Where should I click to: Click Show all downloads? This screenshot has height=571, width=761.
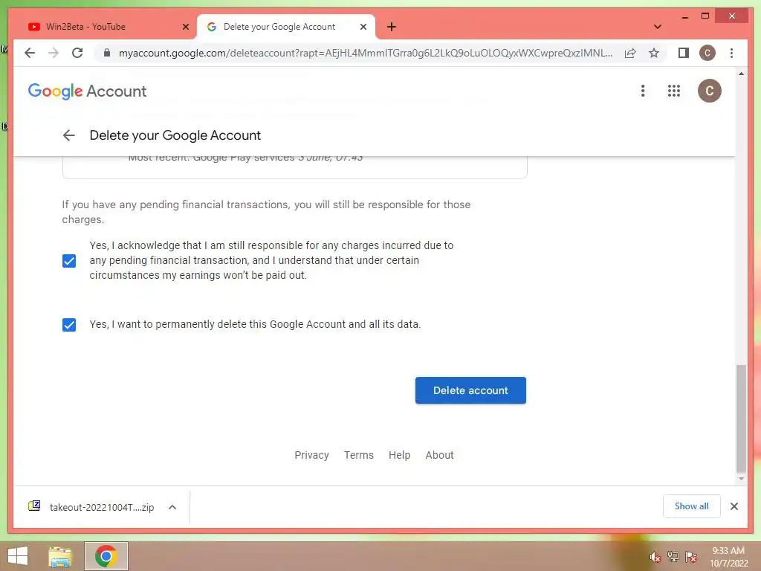click(x=692, y=506)
